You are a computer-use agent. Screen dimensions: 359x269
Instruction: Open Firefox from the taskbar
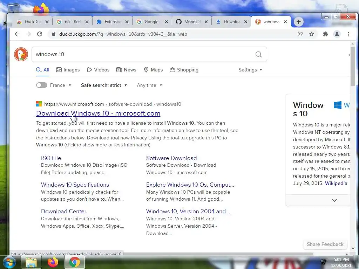point(53,262)
